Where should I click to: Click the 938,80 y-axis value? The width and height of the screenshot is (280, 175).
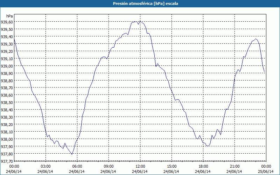point(7,80)
